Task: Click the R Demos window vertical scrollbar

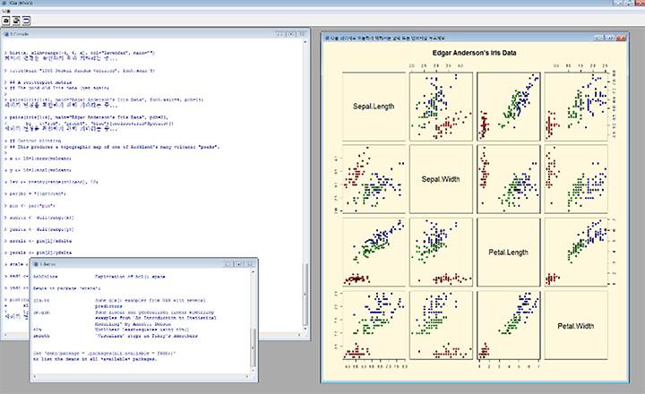Action: (253, 322)
